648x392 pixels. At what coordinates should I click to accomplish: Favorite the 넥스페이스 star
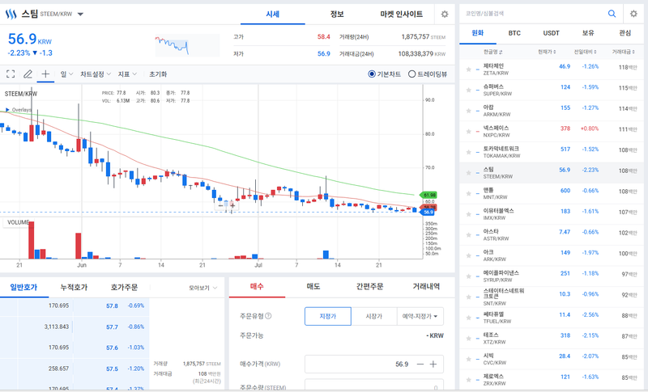(x=469, y=132)
